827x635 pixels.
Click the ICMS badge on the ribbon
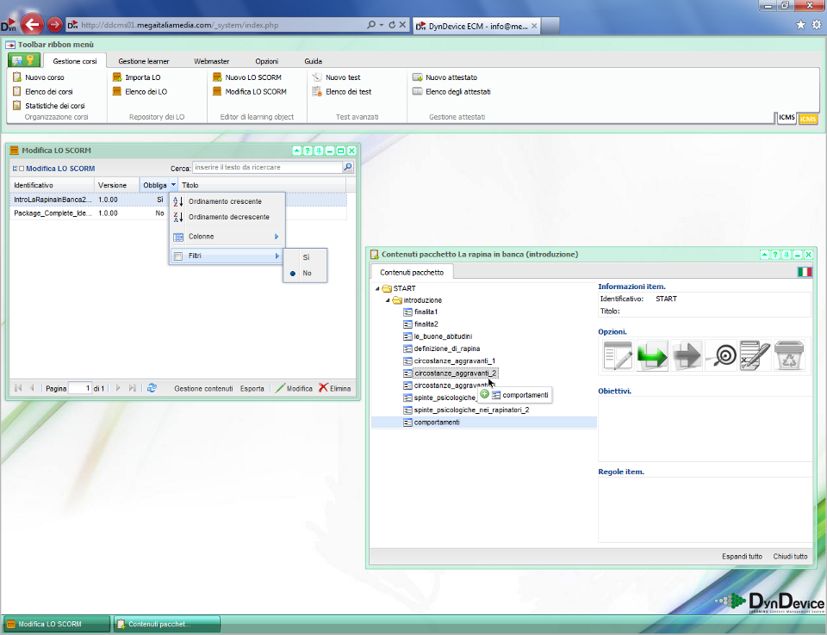(808, 119)
